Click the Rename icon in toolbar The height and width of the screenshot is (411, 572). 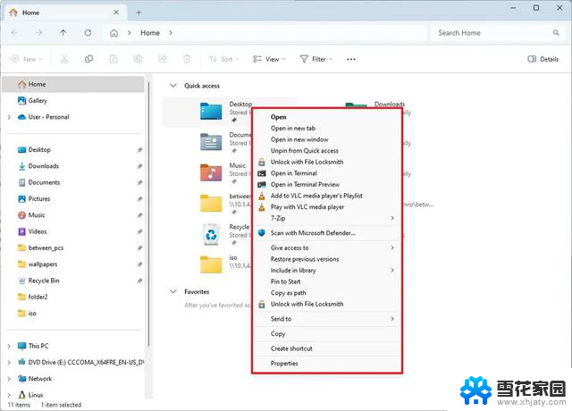[138, 59]
